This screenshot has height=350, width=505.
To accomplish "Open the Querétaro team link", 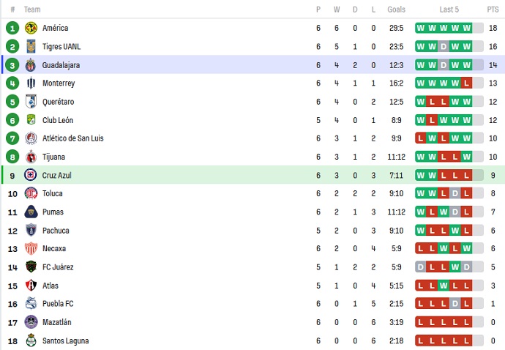I will tap(58, 102).
